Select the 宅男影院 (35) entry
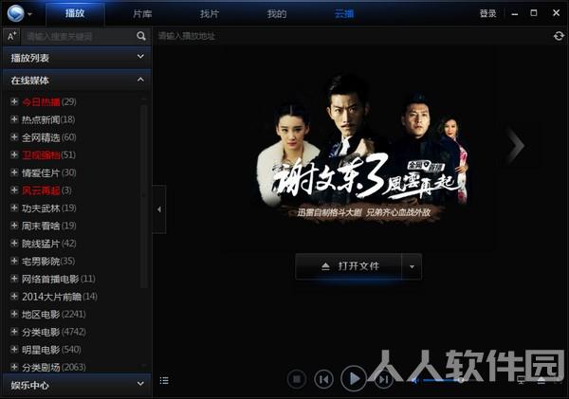This screenshot has height=399, width=569. [x=48, y=262]
